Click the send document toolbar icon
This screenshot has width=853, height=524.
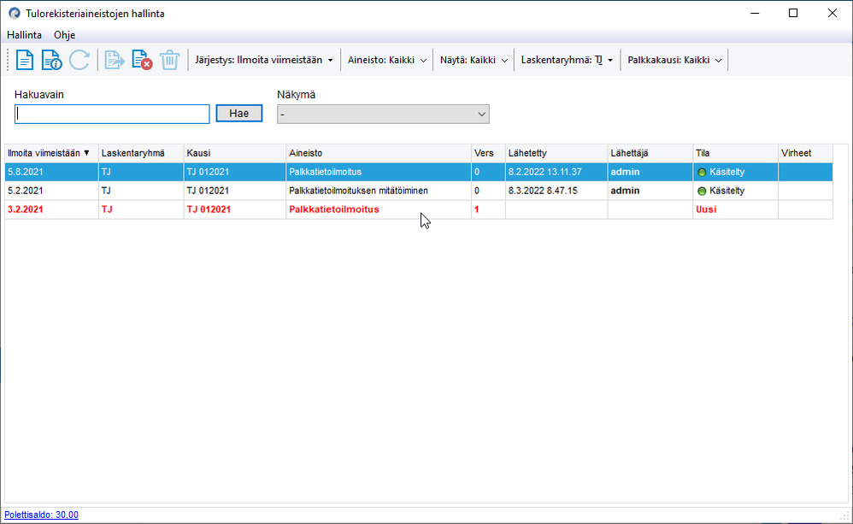pos(115,60)
